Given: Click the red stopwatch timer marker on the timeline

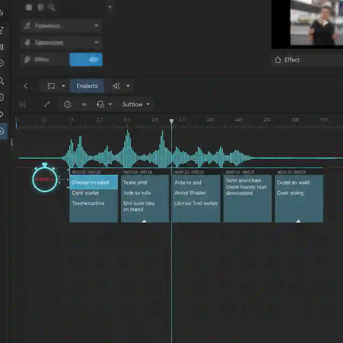Looking at the screenshot, I should click(44, 180).
